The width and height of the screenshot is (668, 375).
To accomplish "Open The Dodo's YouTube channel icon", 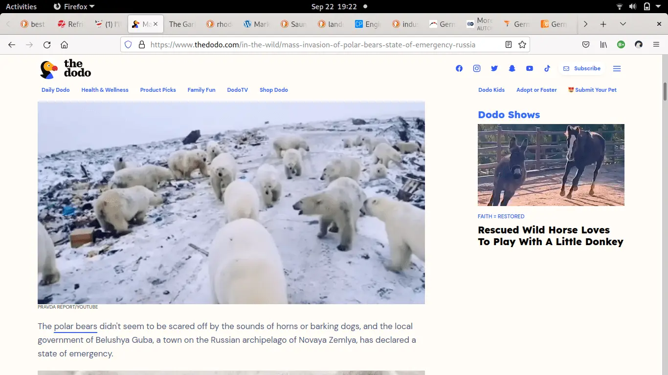I will (529, 68).
